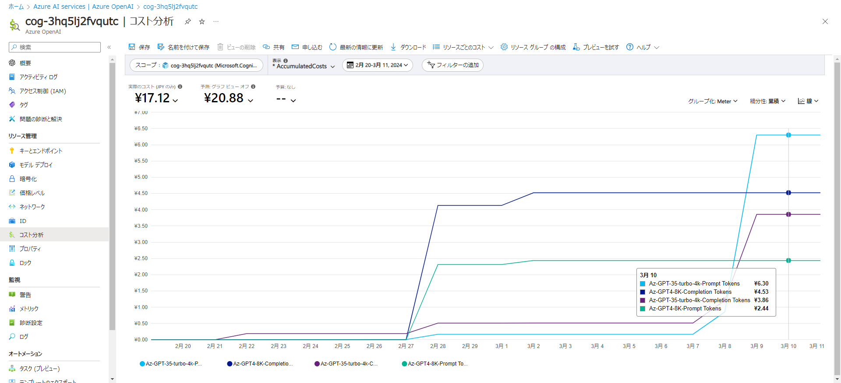Click フィルターの追加 add filter button

click(x=452, y=65)
